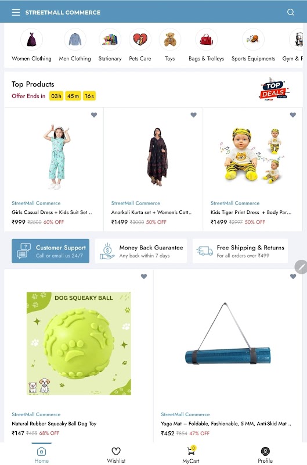The image size is (307, 465).
Task: Choose the Toys teddy bear icon
Action: point(170,40)
